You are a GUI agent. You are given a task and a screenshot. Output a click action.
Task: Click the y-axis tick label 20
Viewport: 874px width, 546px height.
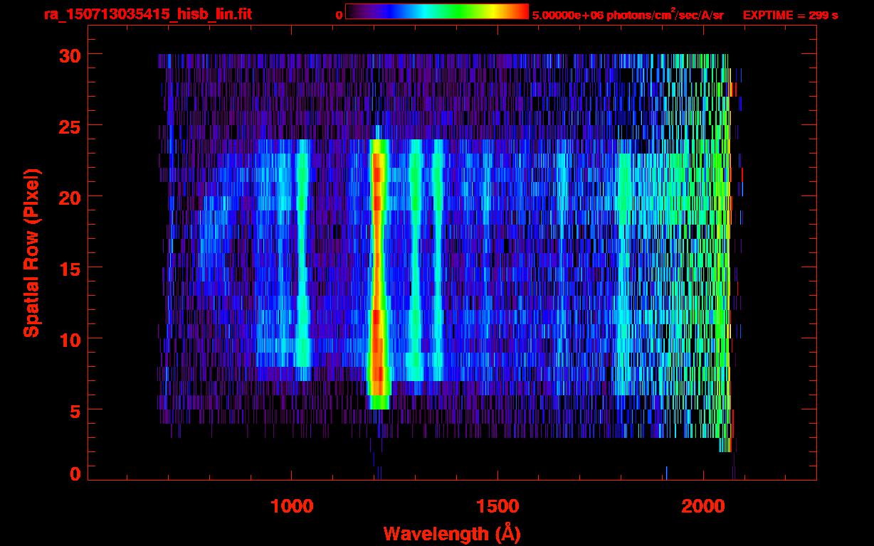70,197
